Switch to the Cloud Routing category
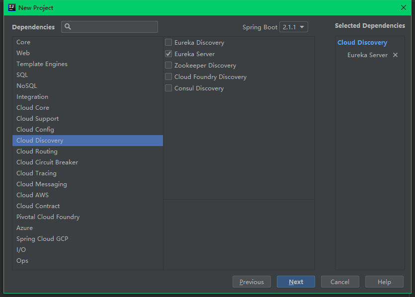This screenshot has height=297, width=415. (87, 151)
